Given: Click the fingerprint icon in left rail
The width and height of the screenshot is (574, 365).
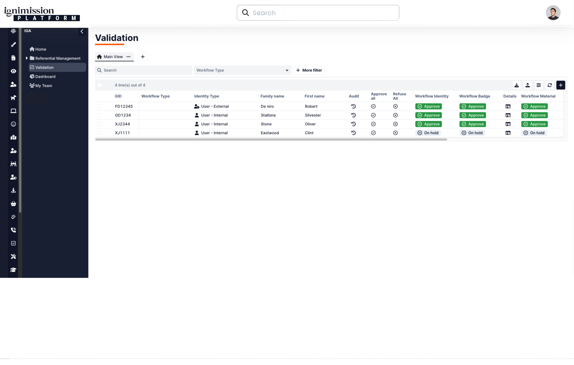Looking at the screenshot, I should 13,31.
